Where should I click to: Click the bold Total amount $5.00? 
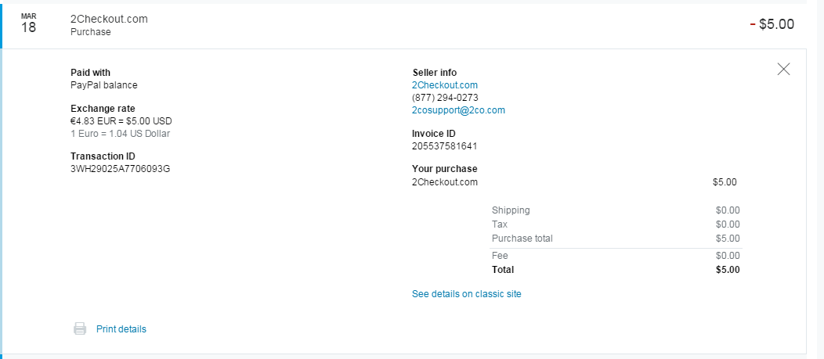(728, 270)
